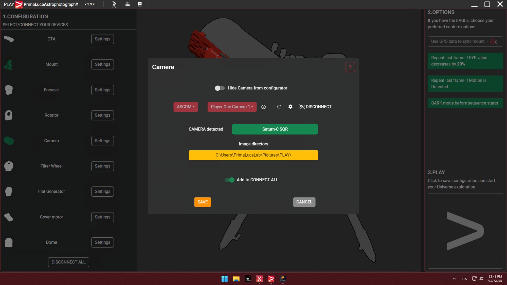Click 'CAMERA detected' label
Viewport: 507px width, 285px height.
206,129
